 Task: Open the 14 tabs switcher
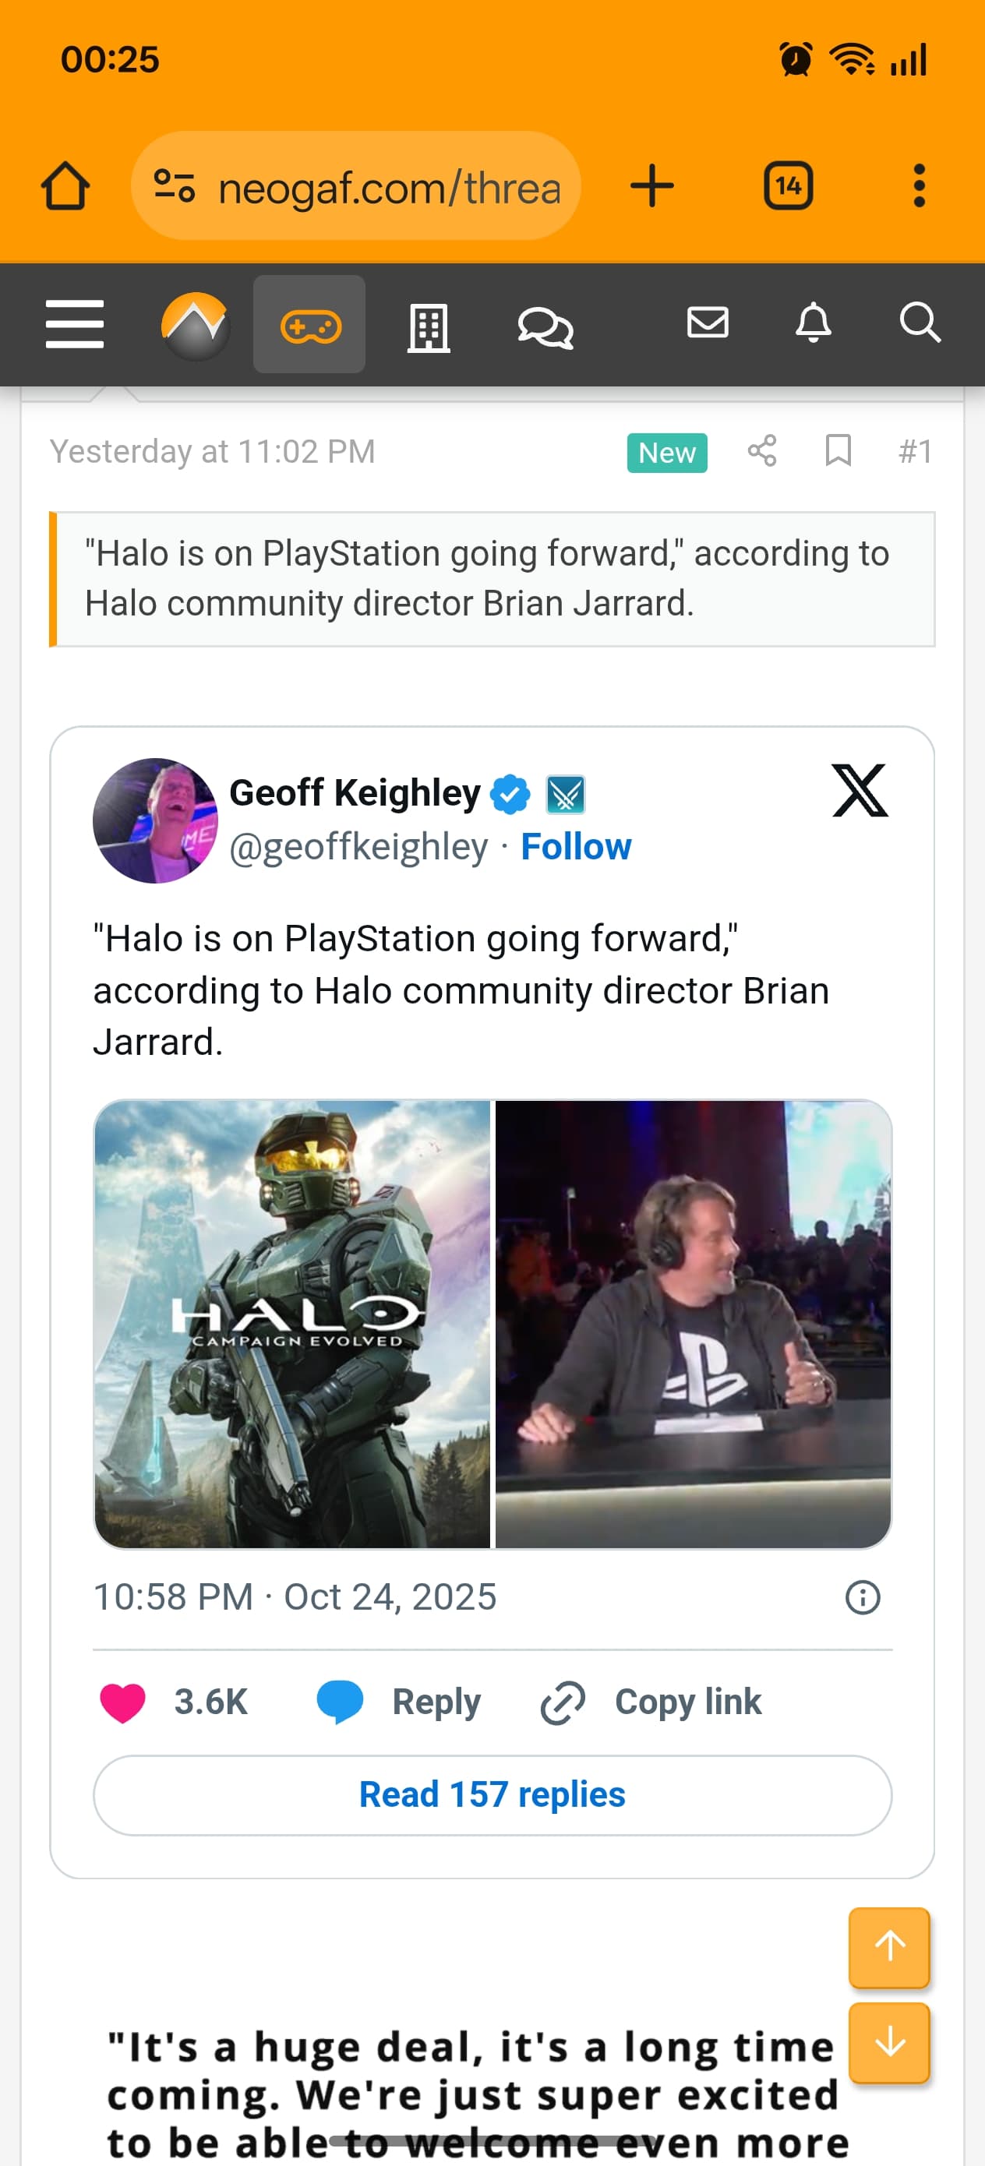788,185
